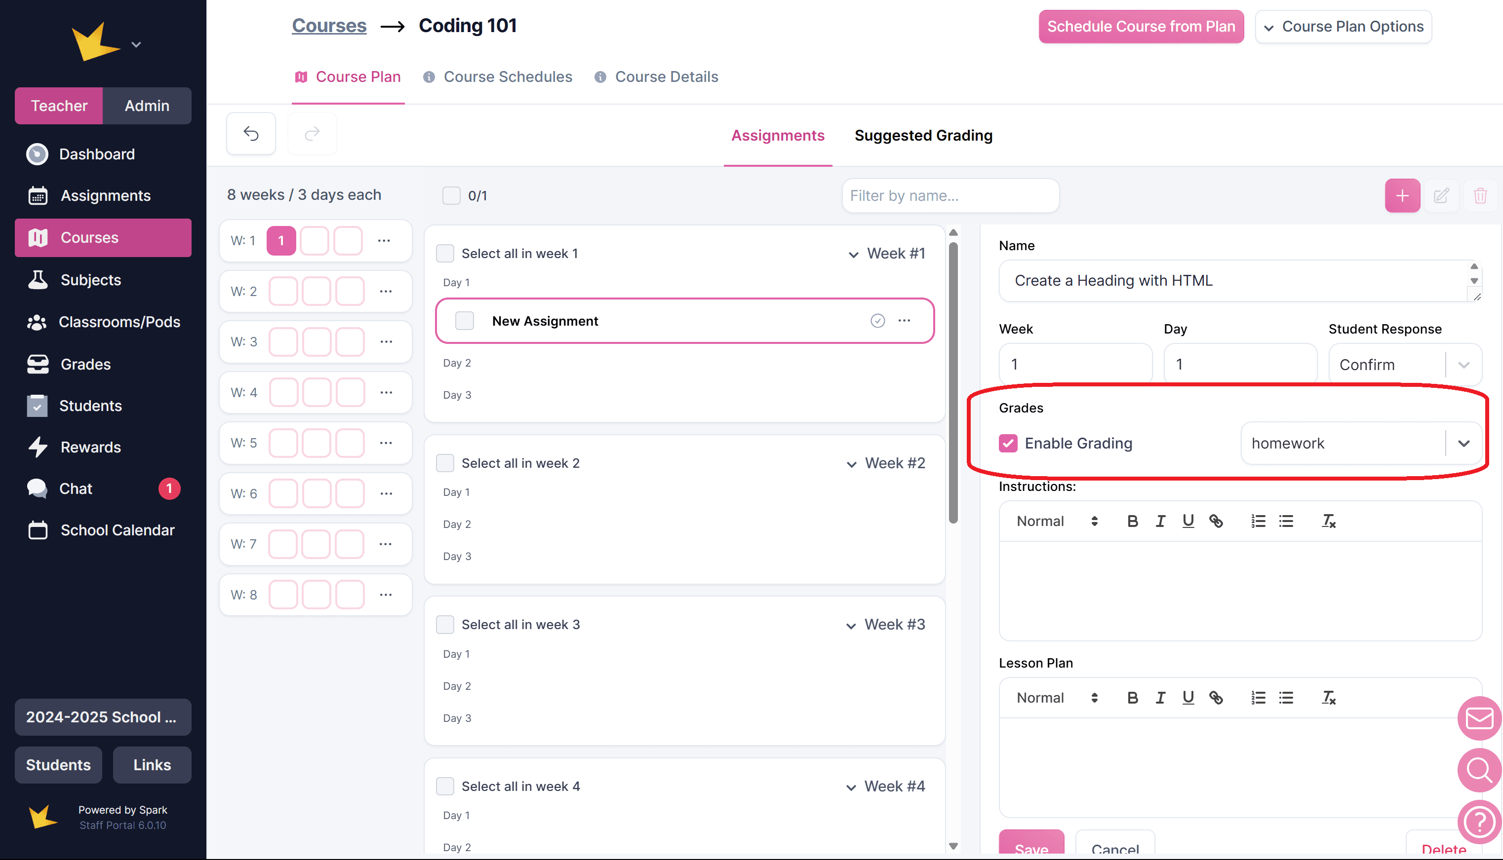Tick the New Assignment checkbox
The image size is (1503, 860).
[x=465, y=321]
